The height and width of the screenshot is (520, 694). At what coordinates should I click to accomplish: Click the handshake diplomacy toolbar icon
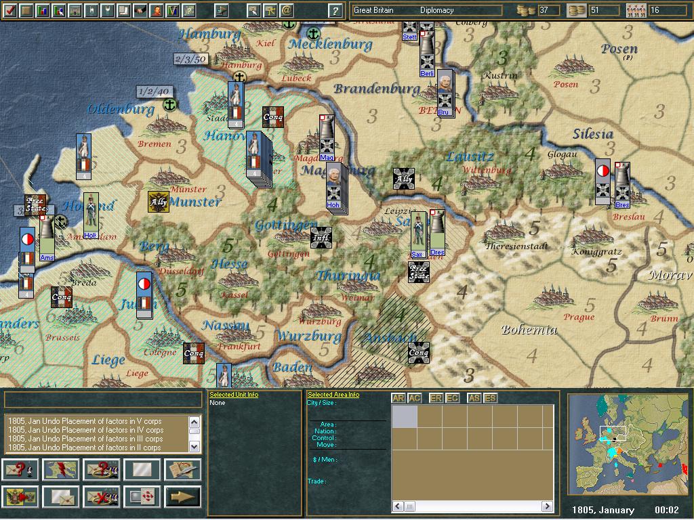coord(141,10)
